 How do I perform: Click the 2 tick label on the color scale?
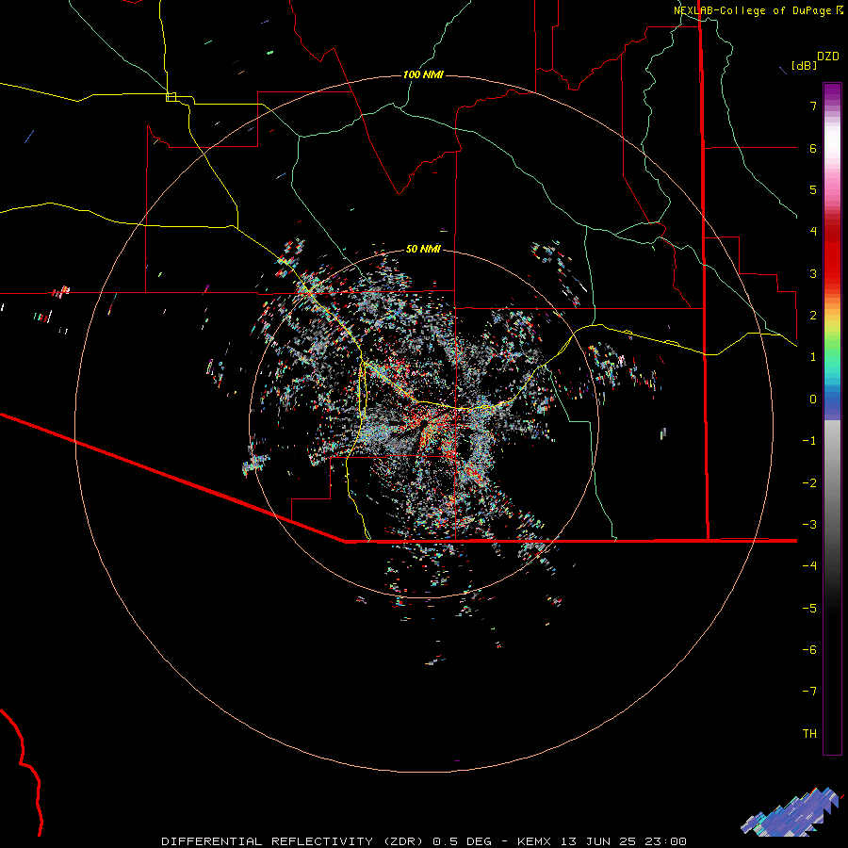coord(813,316)
